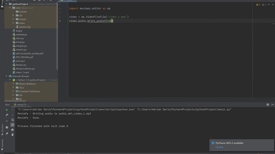Open Run panel settings gear
This screenshot has width=275, height=154.
pyautogui.click(x=268, y=104)
